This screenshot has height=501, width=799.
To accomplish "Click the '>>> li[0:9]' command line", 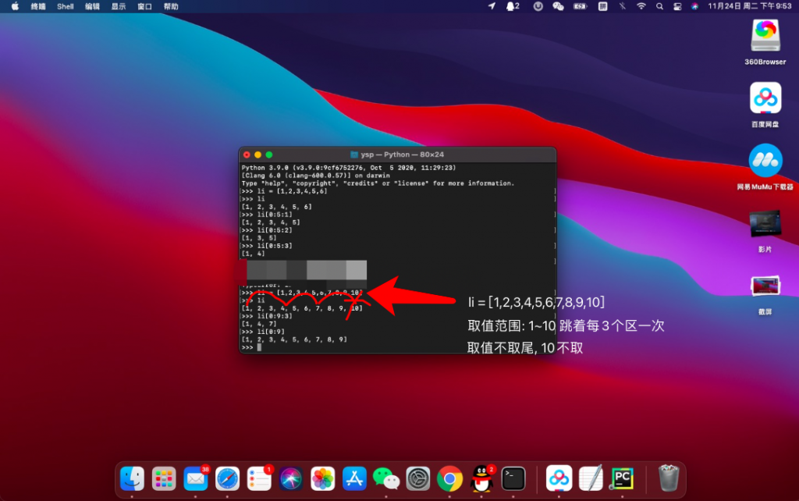I will pos(263,332).
